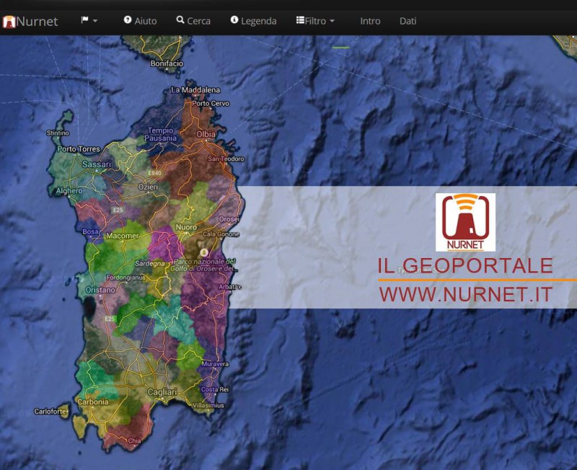This screenshot has width=577, height=470.
Task: Click the info circle Legenda icon
Action: 234,20
